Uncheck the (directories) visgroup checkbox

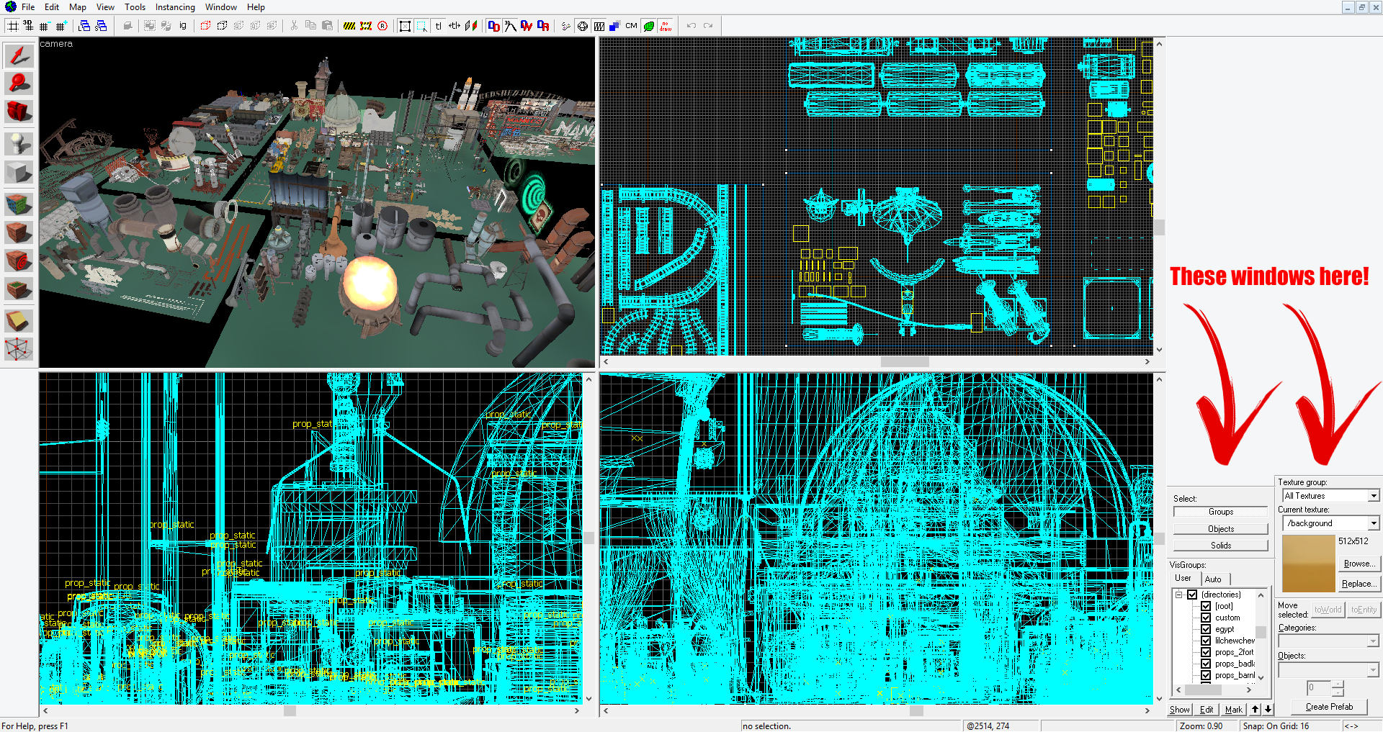pyautogui.click(x=1192, y=595)
